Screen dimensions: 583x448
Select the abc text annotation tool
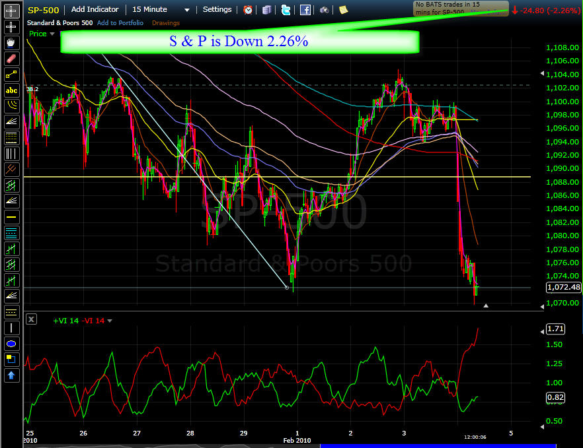click(x=11, y=90)
